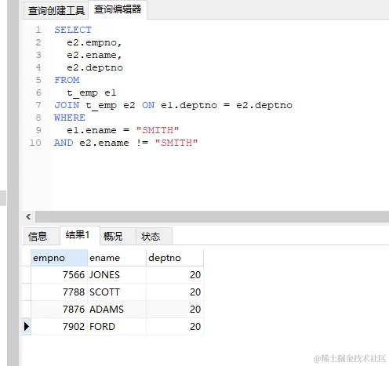Click the ename column header
Screen dimensions: 389x366
pos(117,258)
